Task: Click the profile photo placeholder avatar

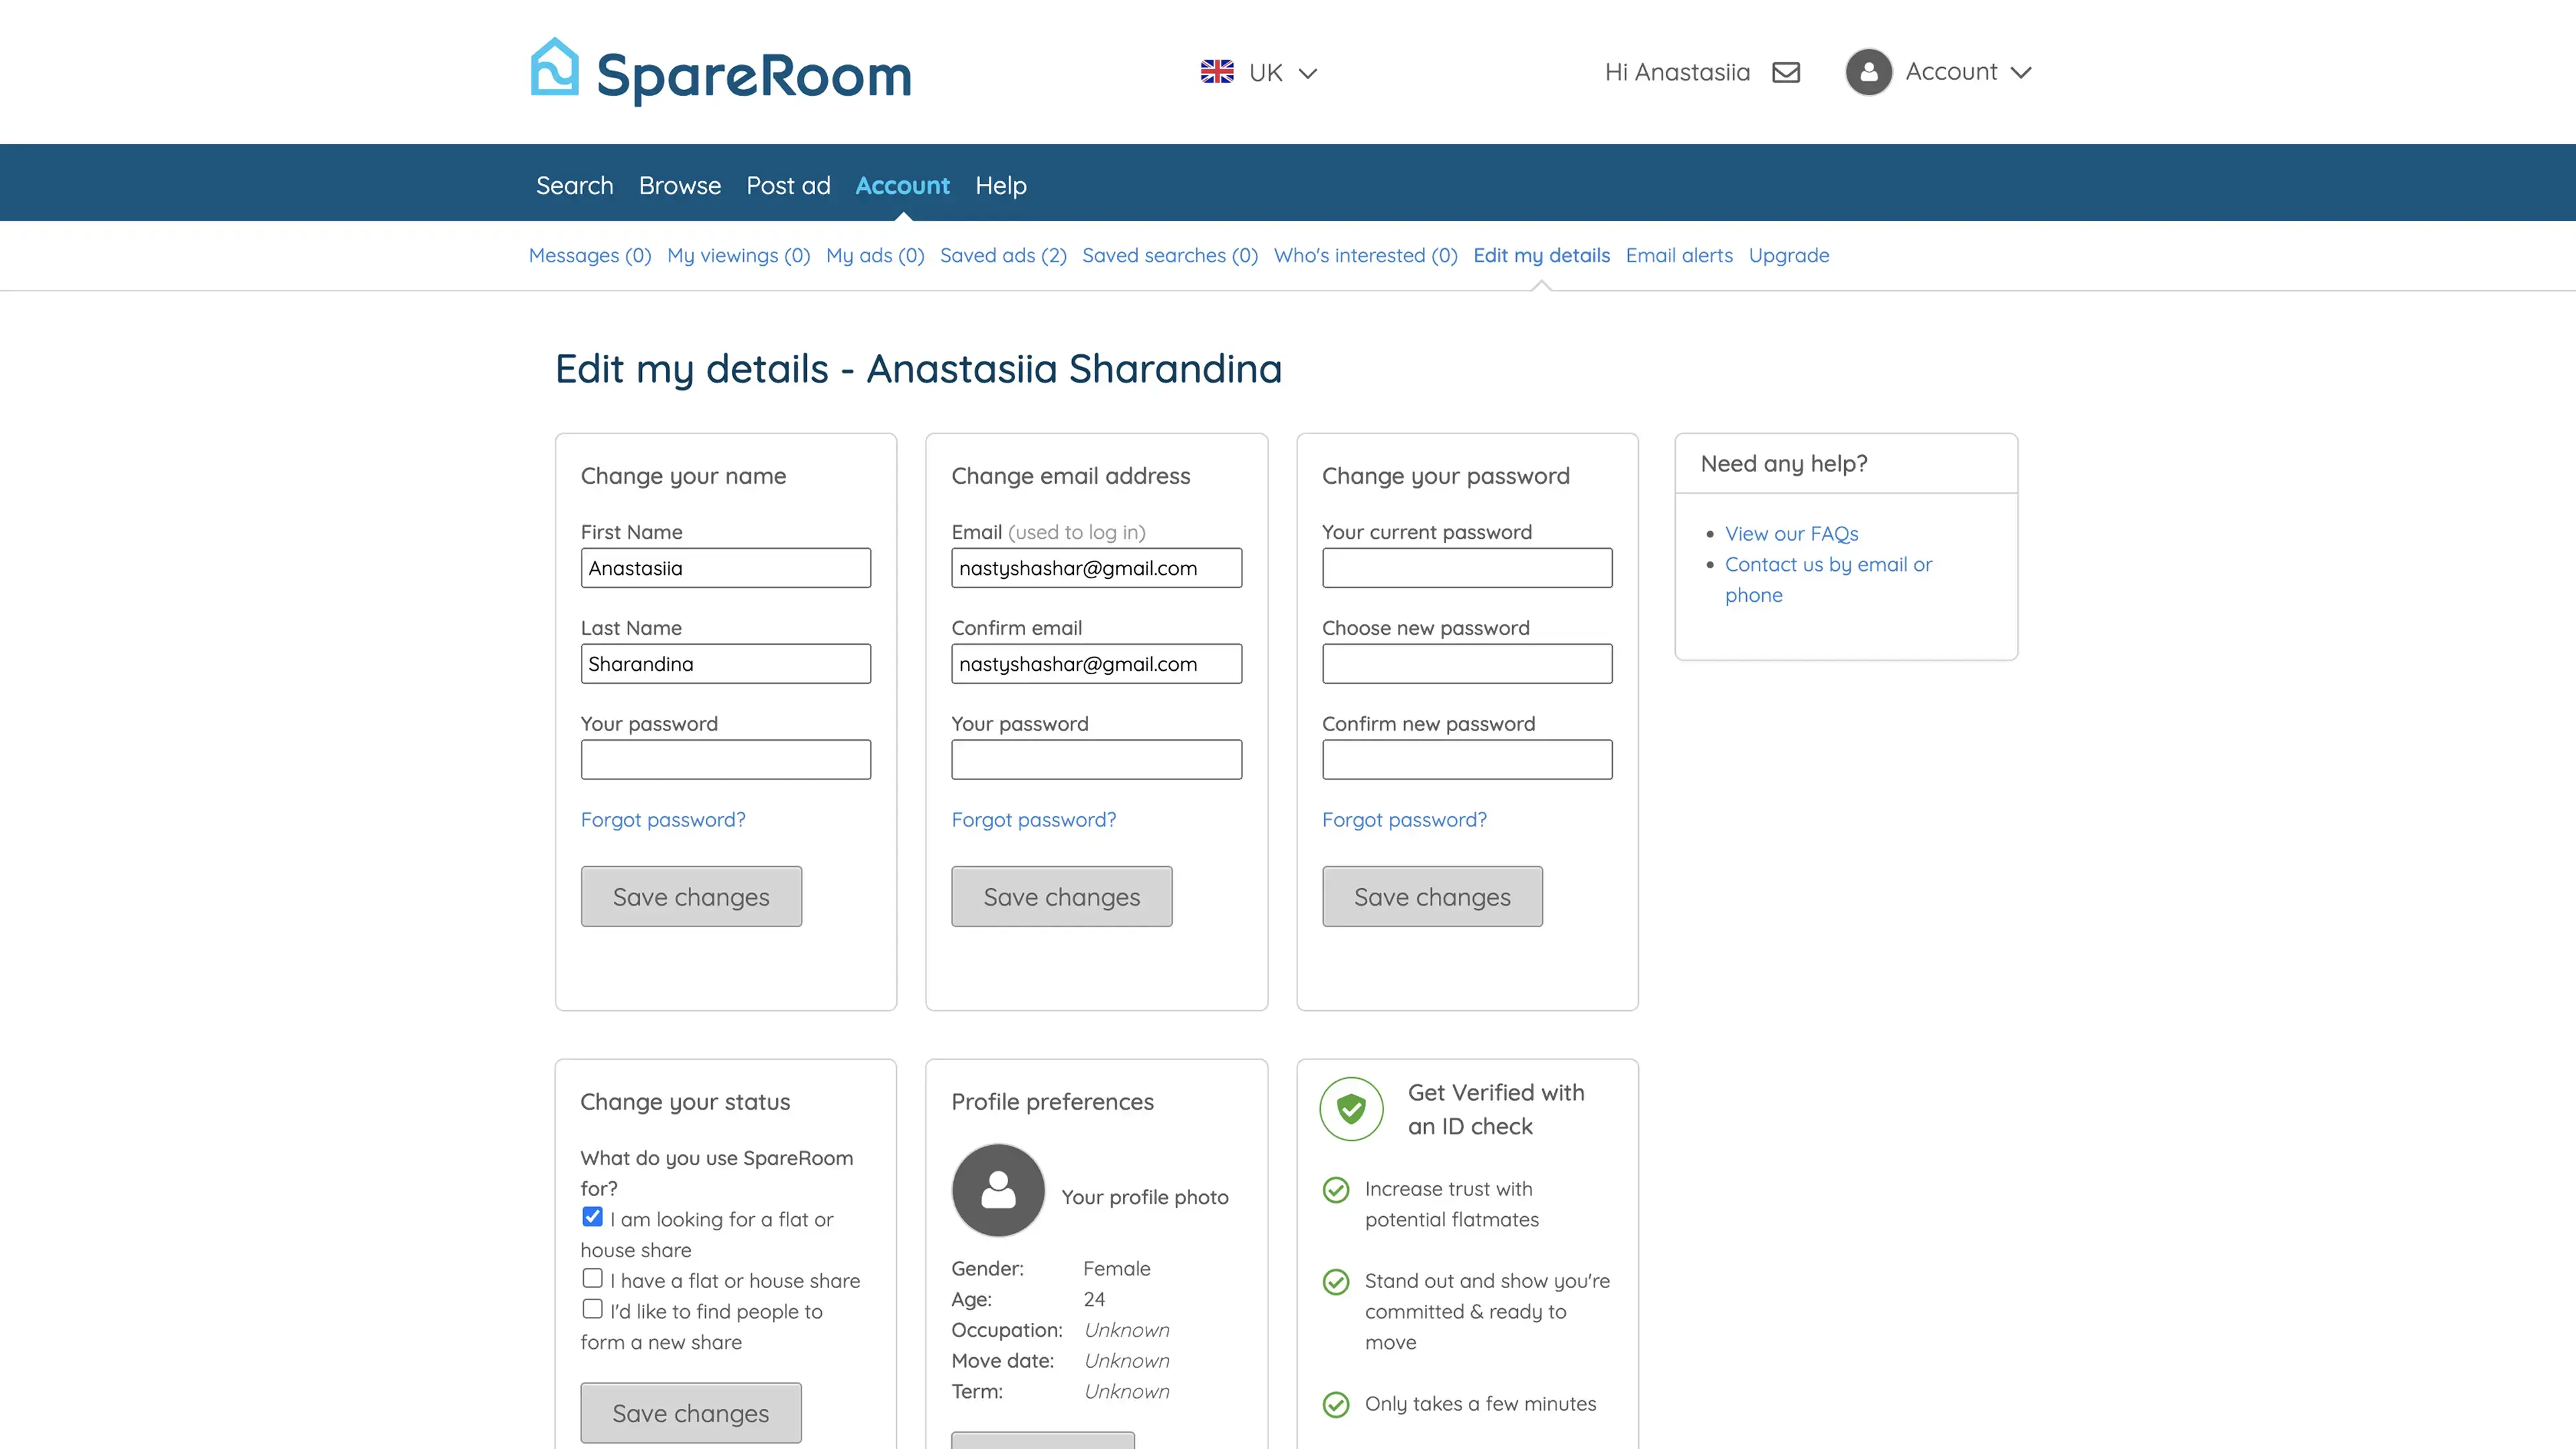Action: [998, 1190]
